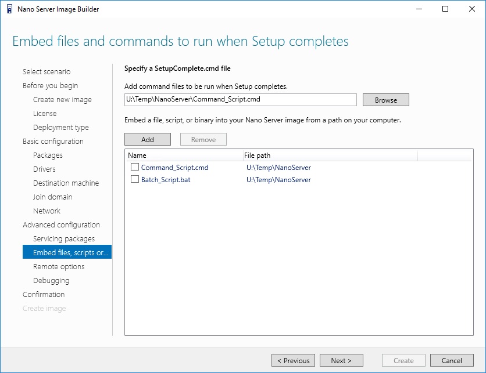Open the Network step

point(47,211)
